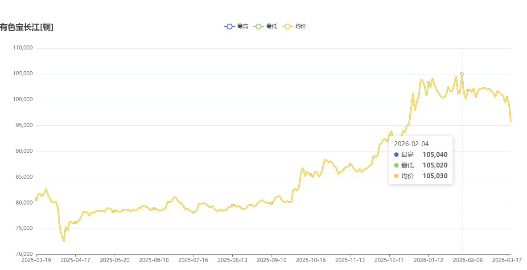527x270 pixels.
Task: Click the data marker above 2025-06-18
Action: pos(154,208)
